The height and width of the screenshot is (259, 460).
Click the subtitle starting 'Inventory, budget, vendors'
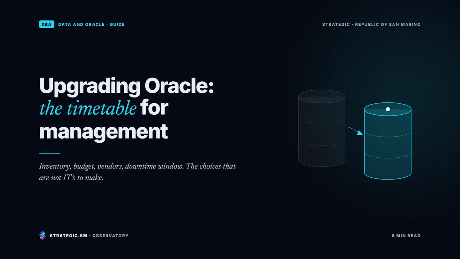click(x=137, y=172)
